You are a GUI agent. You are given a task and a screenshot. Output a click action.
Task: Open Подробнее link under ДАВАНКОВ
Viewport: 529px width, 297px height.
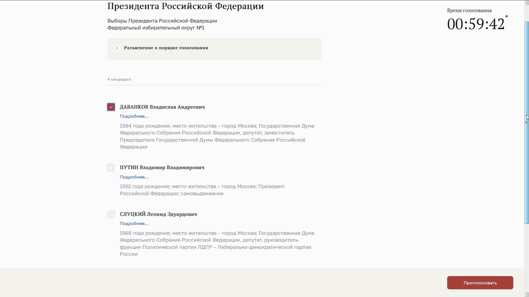(x=134, y=116)
